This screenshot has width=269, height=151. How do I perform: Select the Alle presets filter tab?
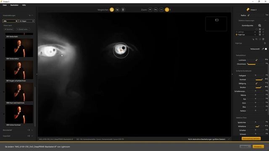(x=10, y=21)
